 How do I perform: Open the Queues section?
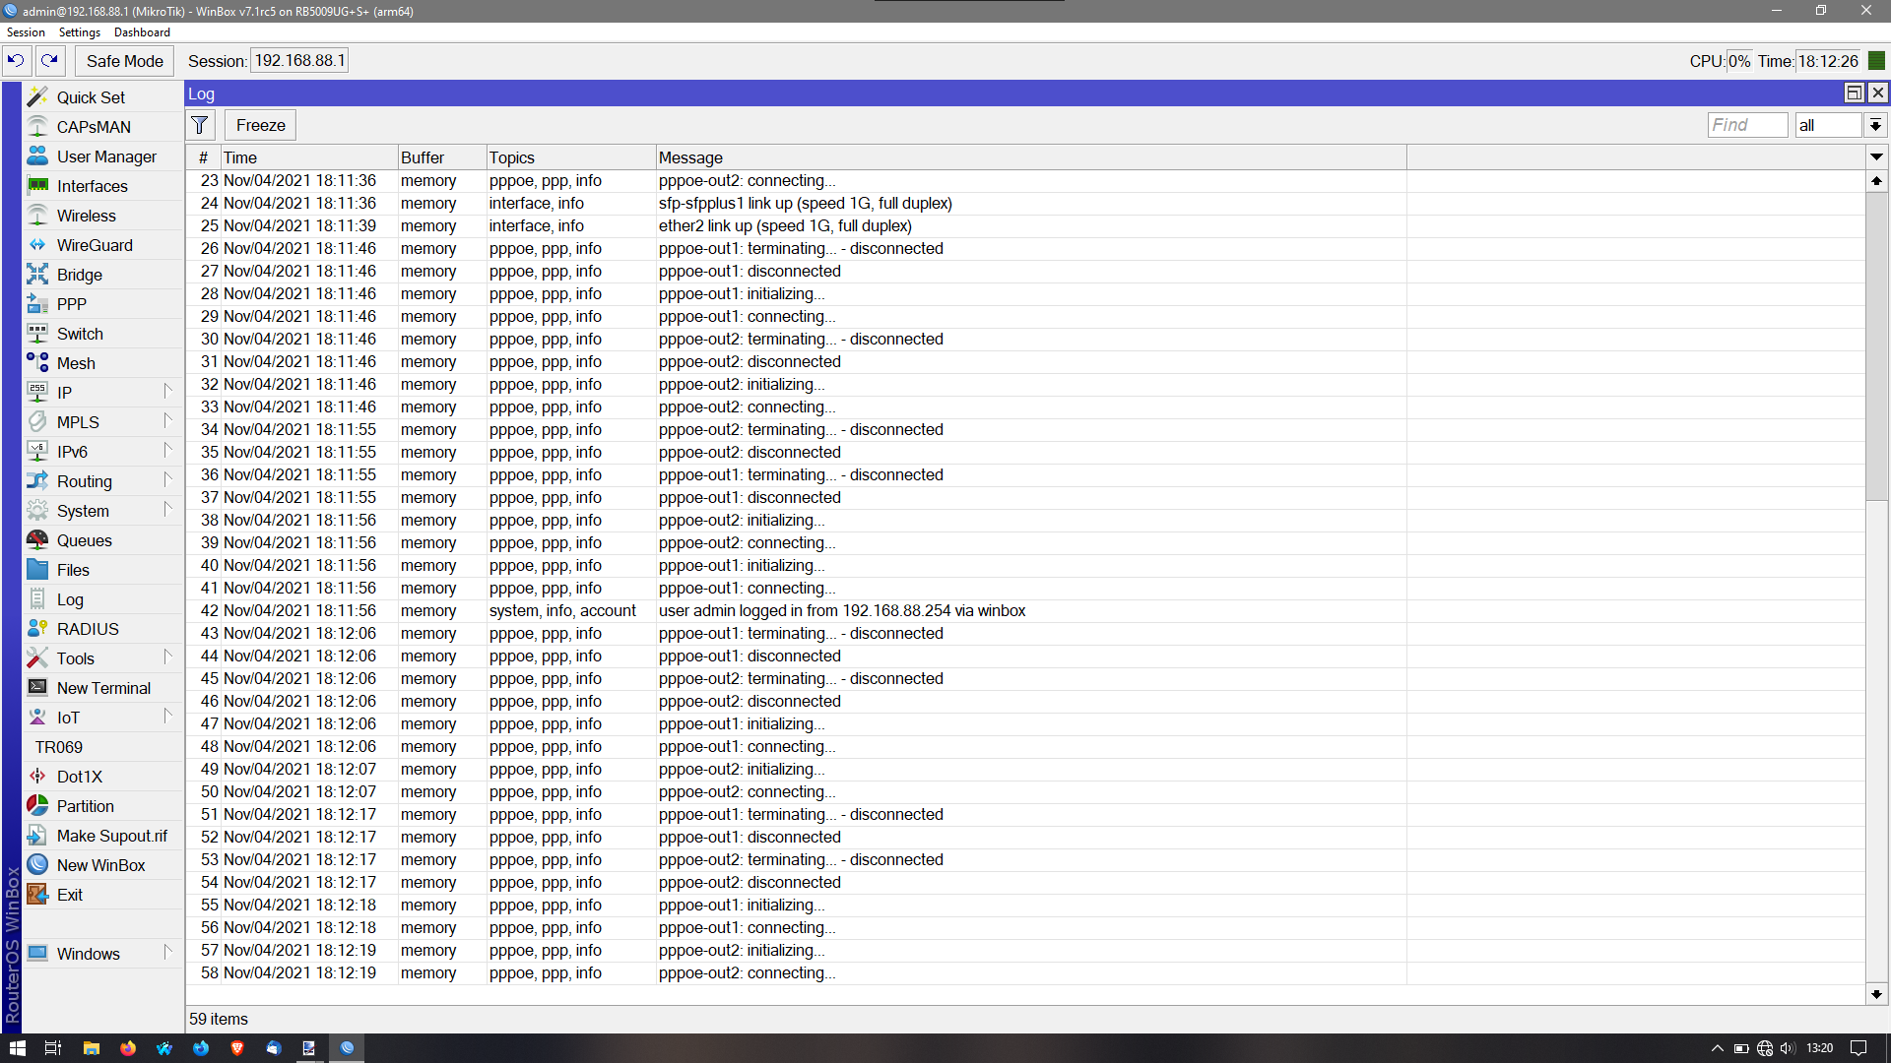[84, 540]
